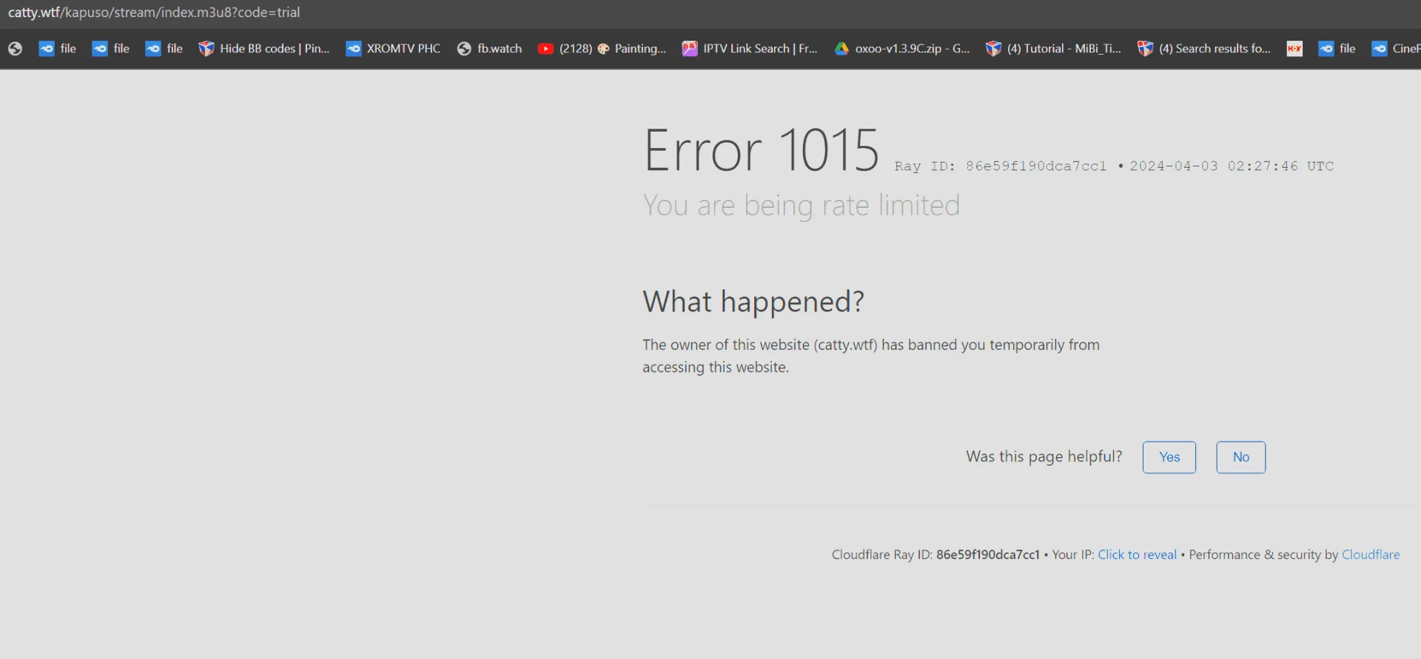Click the What happened? heading

coord(753,302)
